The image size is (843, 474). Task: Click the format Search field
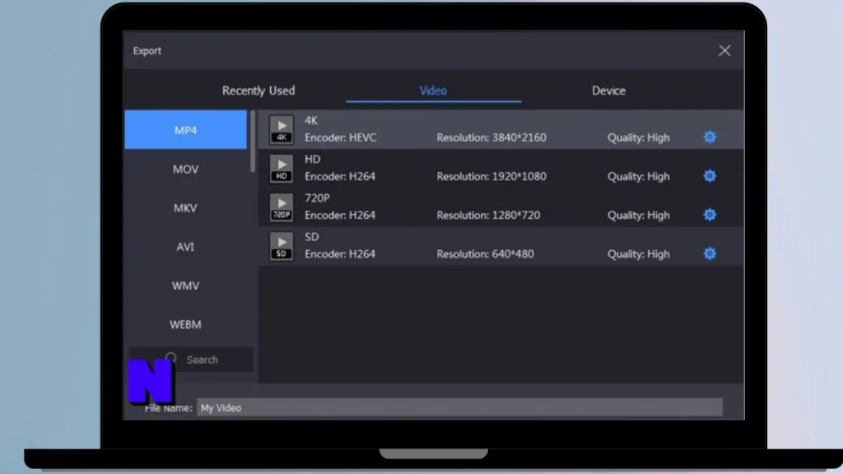(191, 360)
